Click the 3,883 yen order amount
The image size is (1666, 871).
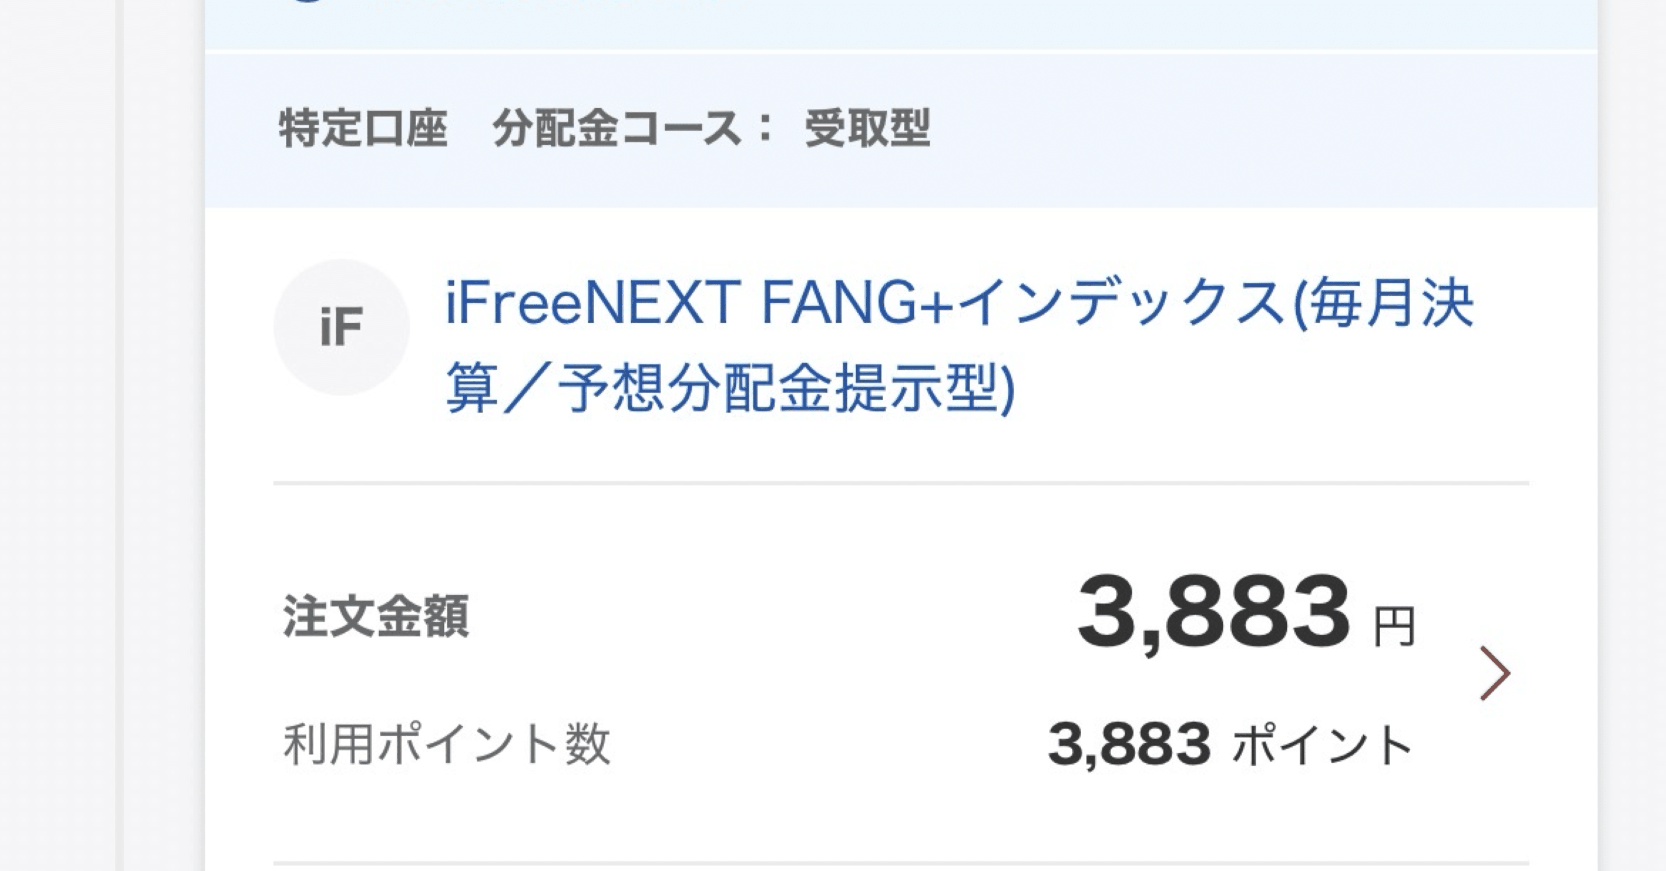point(1213,612)
